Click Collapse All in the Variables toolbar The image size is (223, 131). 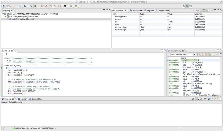(201, 11)
